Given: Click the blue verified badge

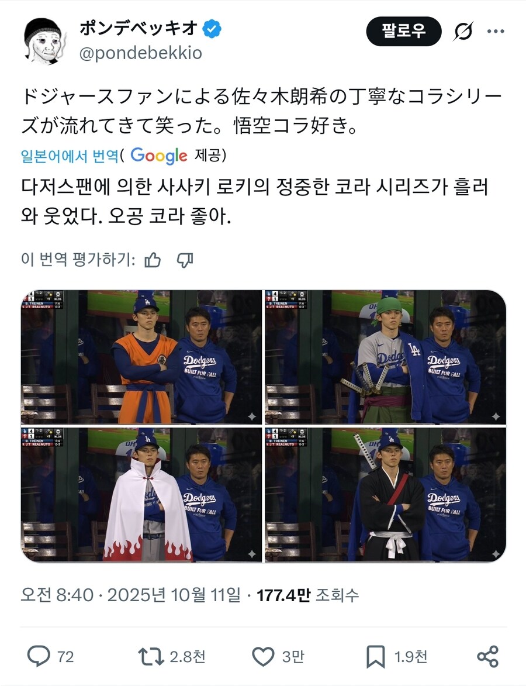Looking at the screenshot, I should [213, 29].
